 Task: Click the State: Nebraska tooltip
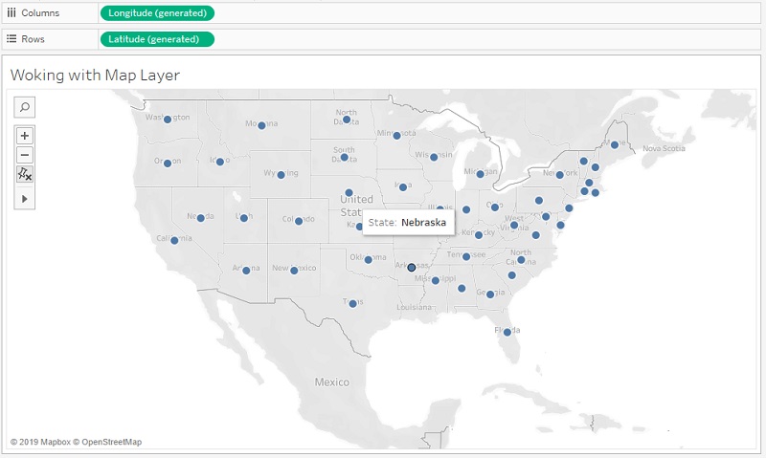pos(409,223)
